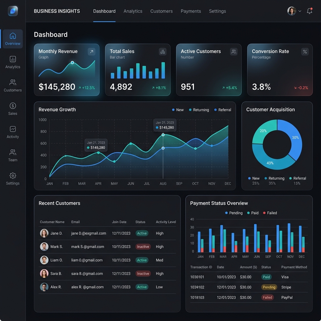
Task: Sort by Transaction ID column header
Action: coord(201,267)
